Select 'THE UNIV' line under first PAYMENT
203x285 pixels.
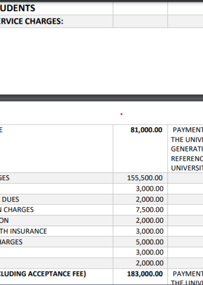[187, 140]
